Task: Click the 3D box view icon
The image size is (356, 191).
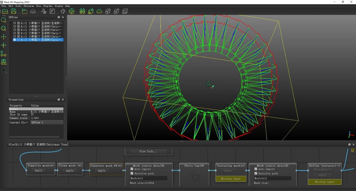Action: pos(63,11)
